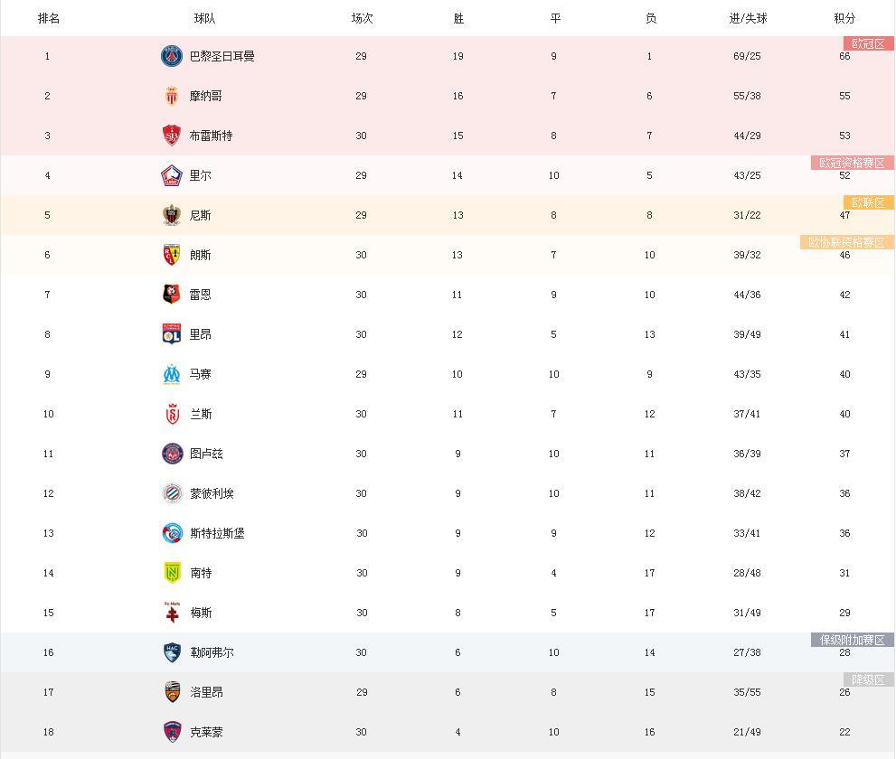Screen dimensions: 896x759
Task: Open the Monaco team logo
Action: tap(172, 96)
